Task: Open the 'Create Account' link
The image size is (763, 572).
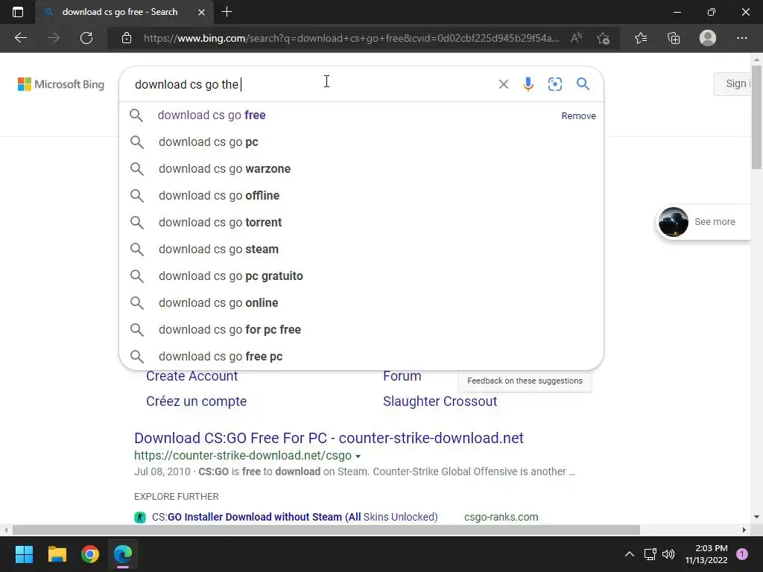Action: click(x=191, y=376)
